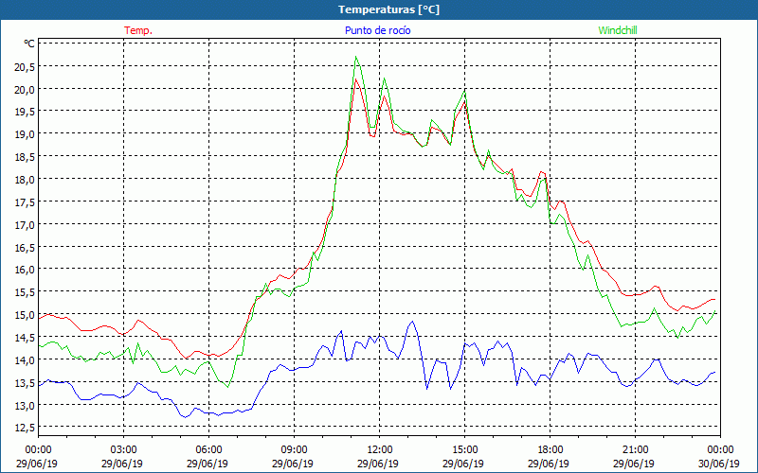This screenshot has width=758, height=473.
Task: Click the 30/06/19 date label
Action: (x=719, y=464)
